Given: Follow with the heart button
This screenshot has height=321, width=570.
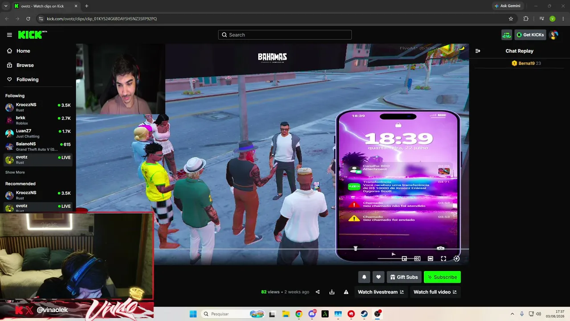Looking at the screenshot, I should pos(379,277).
